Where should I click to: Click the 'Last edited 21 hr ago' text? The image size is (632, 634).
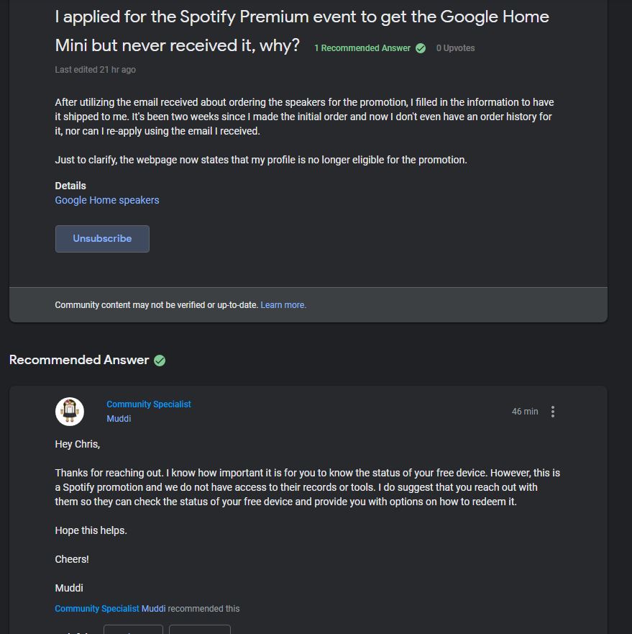pos(95,70)
